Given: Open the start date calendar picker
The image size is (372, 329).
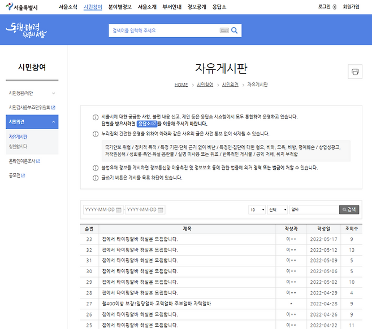Looking at the screenshot, I should (119, 210).
